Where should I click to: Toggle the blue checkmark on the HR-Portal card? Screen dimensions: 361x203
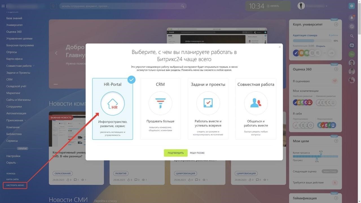coord(131,80)
